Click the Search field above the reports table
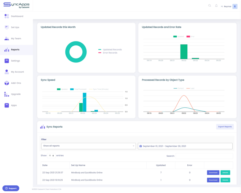This screenshot has height=193, width=241. [204, 156]
